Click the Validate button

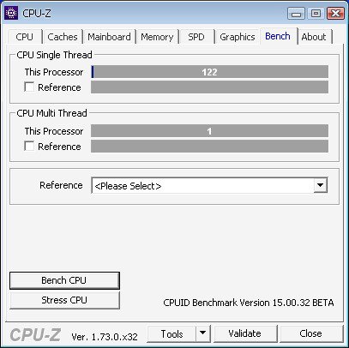[x=245, y=333]
